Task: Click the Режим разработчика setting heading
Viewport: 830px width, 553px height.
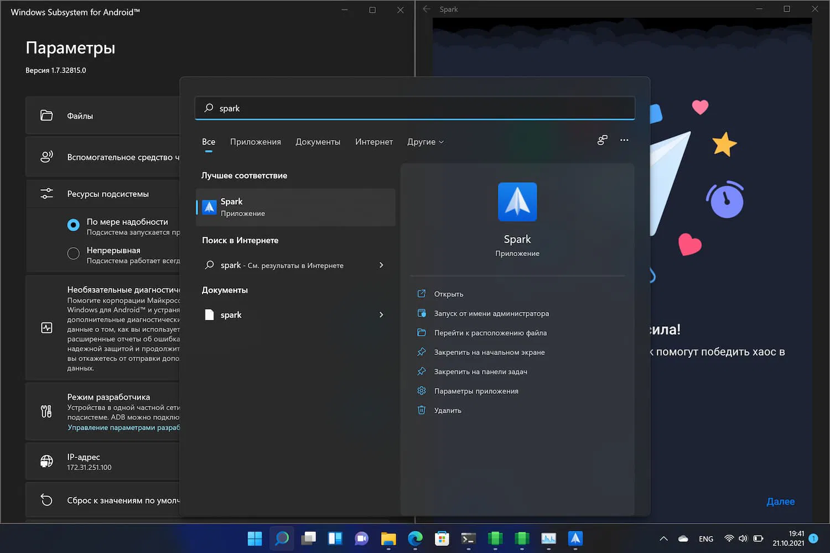Action: click(x=108, y=397)
